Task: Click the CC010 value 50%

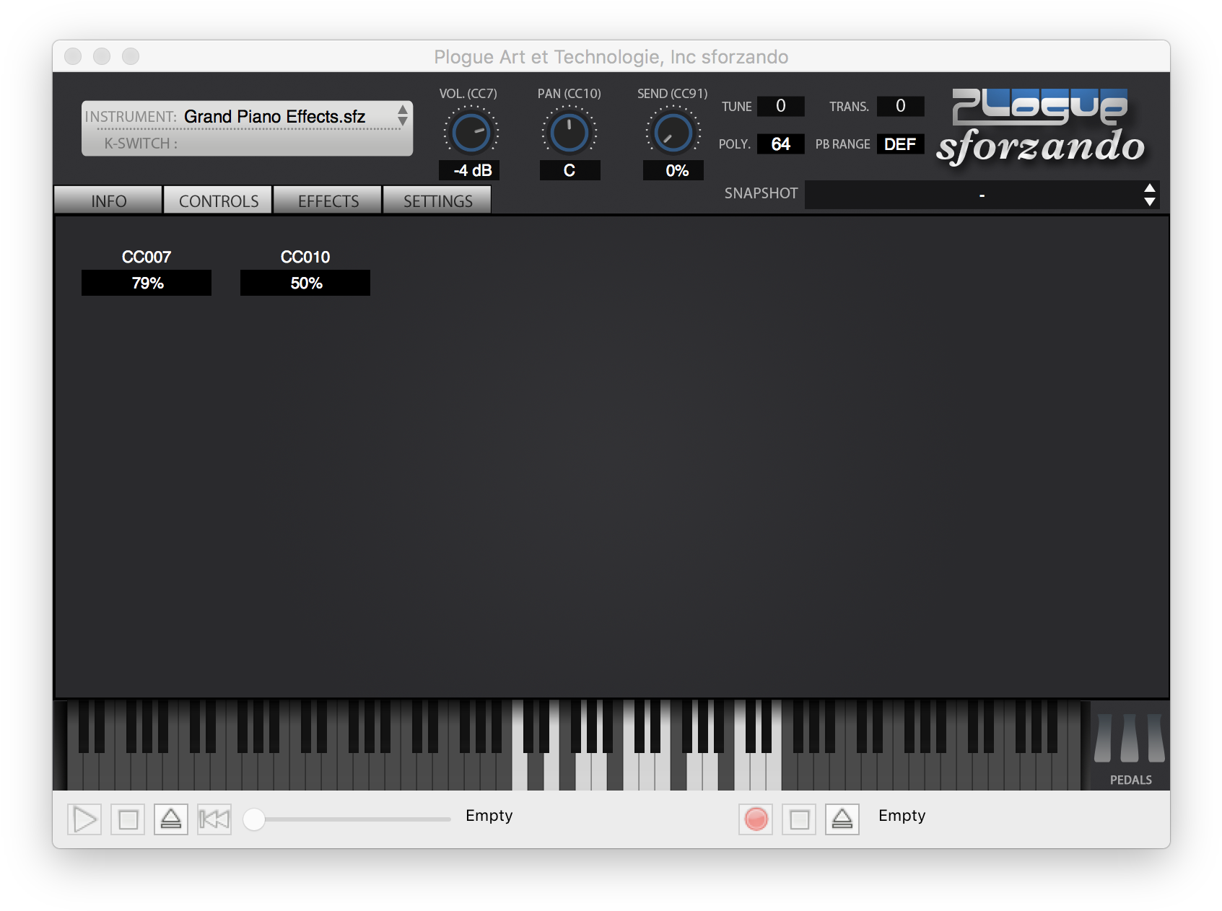Action: pos(305,283)
